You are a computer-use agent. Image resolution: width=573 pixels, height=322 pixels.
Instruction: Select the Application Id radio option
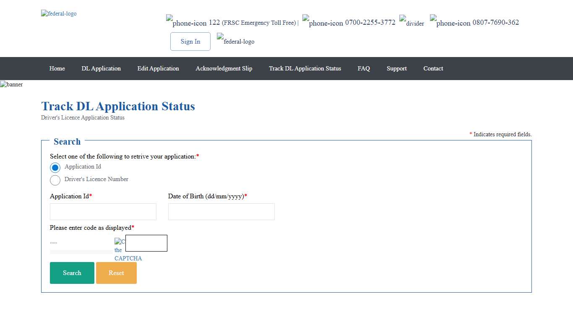click(55, 168)
